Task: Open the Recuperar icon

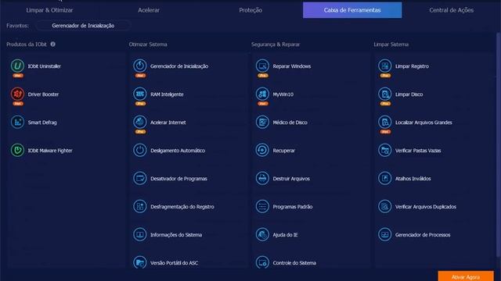Action: pos(262,150)
